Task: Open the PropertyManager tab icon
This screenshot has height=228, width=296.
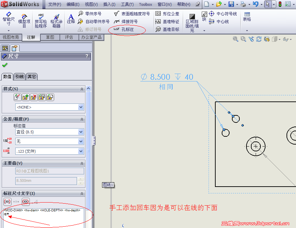Action: pos(15,49)
